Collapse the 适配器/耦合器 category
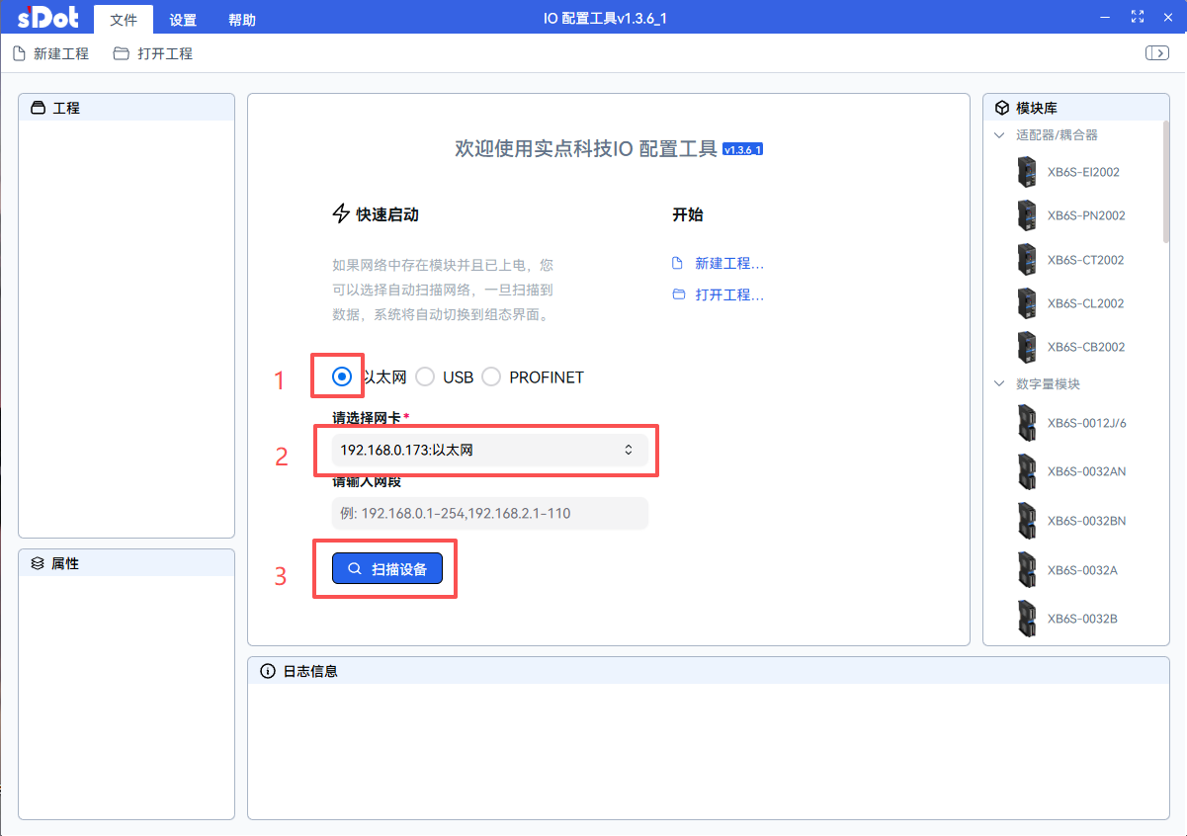The height and width of the screenshot is (836, 1187). 1000,135
